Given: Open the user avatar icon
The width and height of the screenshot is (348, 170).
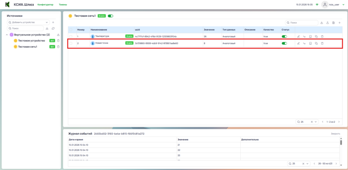Looking at the screenshot, I should [x=325, y=5].
